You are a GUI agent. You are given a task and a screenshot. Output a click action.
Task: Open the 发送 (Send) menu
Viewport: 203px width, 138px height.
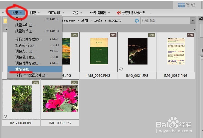77,13
